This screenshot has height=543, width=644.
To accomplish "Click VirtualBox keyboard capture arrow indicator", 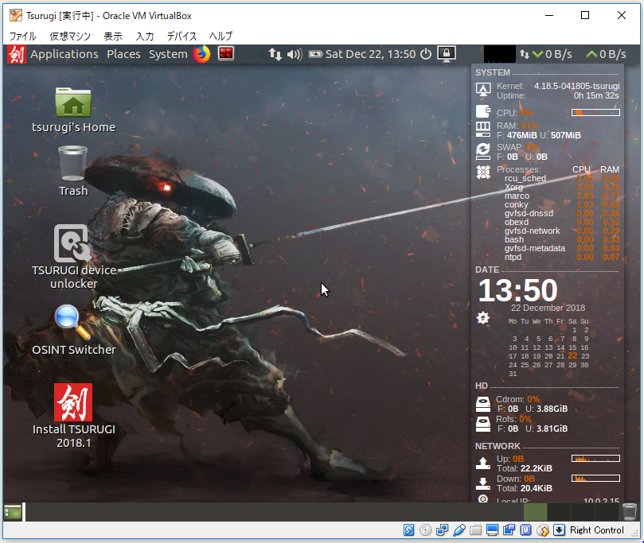I will (559, 530).
